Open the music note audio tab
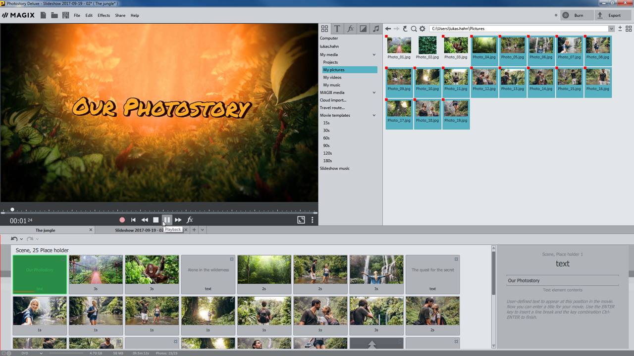The height and width of the screenshot is (356, 634). point(376,29)
